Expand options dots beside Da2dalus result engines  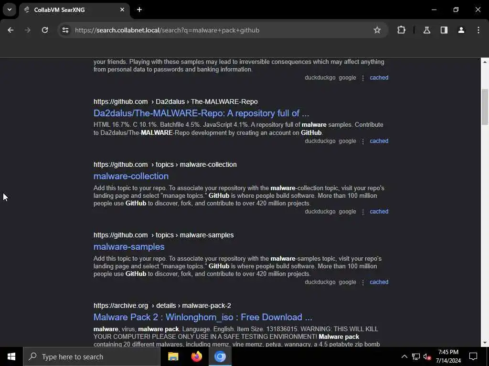click(363, 141)
